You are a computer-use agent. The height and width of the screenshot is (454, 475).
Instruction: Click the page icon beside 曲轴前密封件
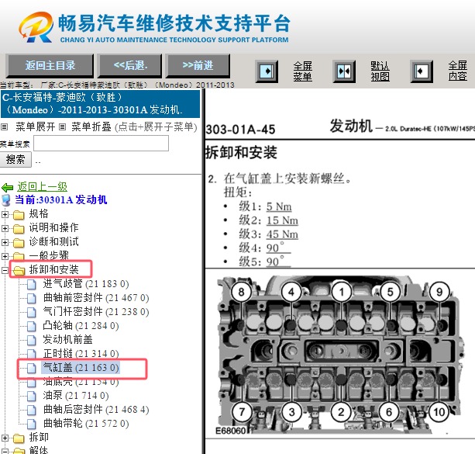tap(31, 299)
